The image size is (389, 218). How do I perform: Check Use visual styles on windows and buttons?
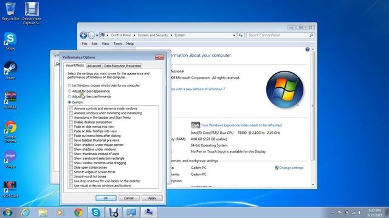point(71,186)
